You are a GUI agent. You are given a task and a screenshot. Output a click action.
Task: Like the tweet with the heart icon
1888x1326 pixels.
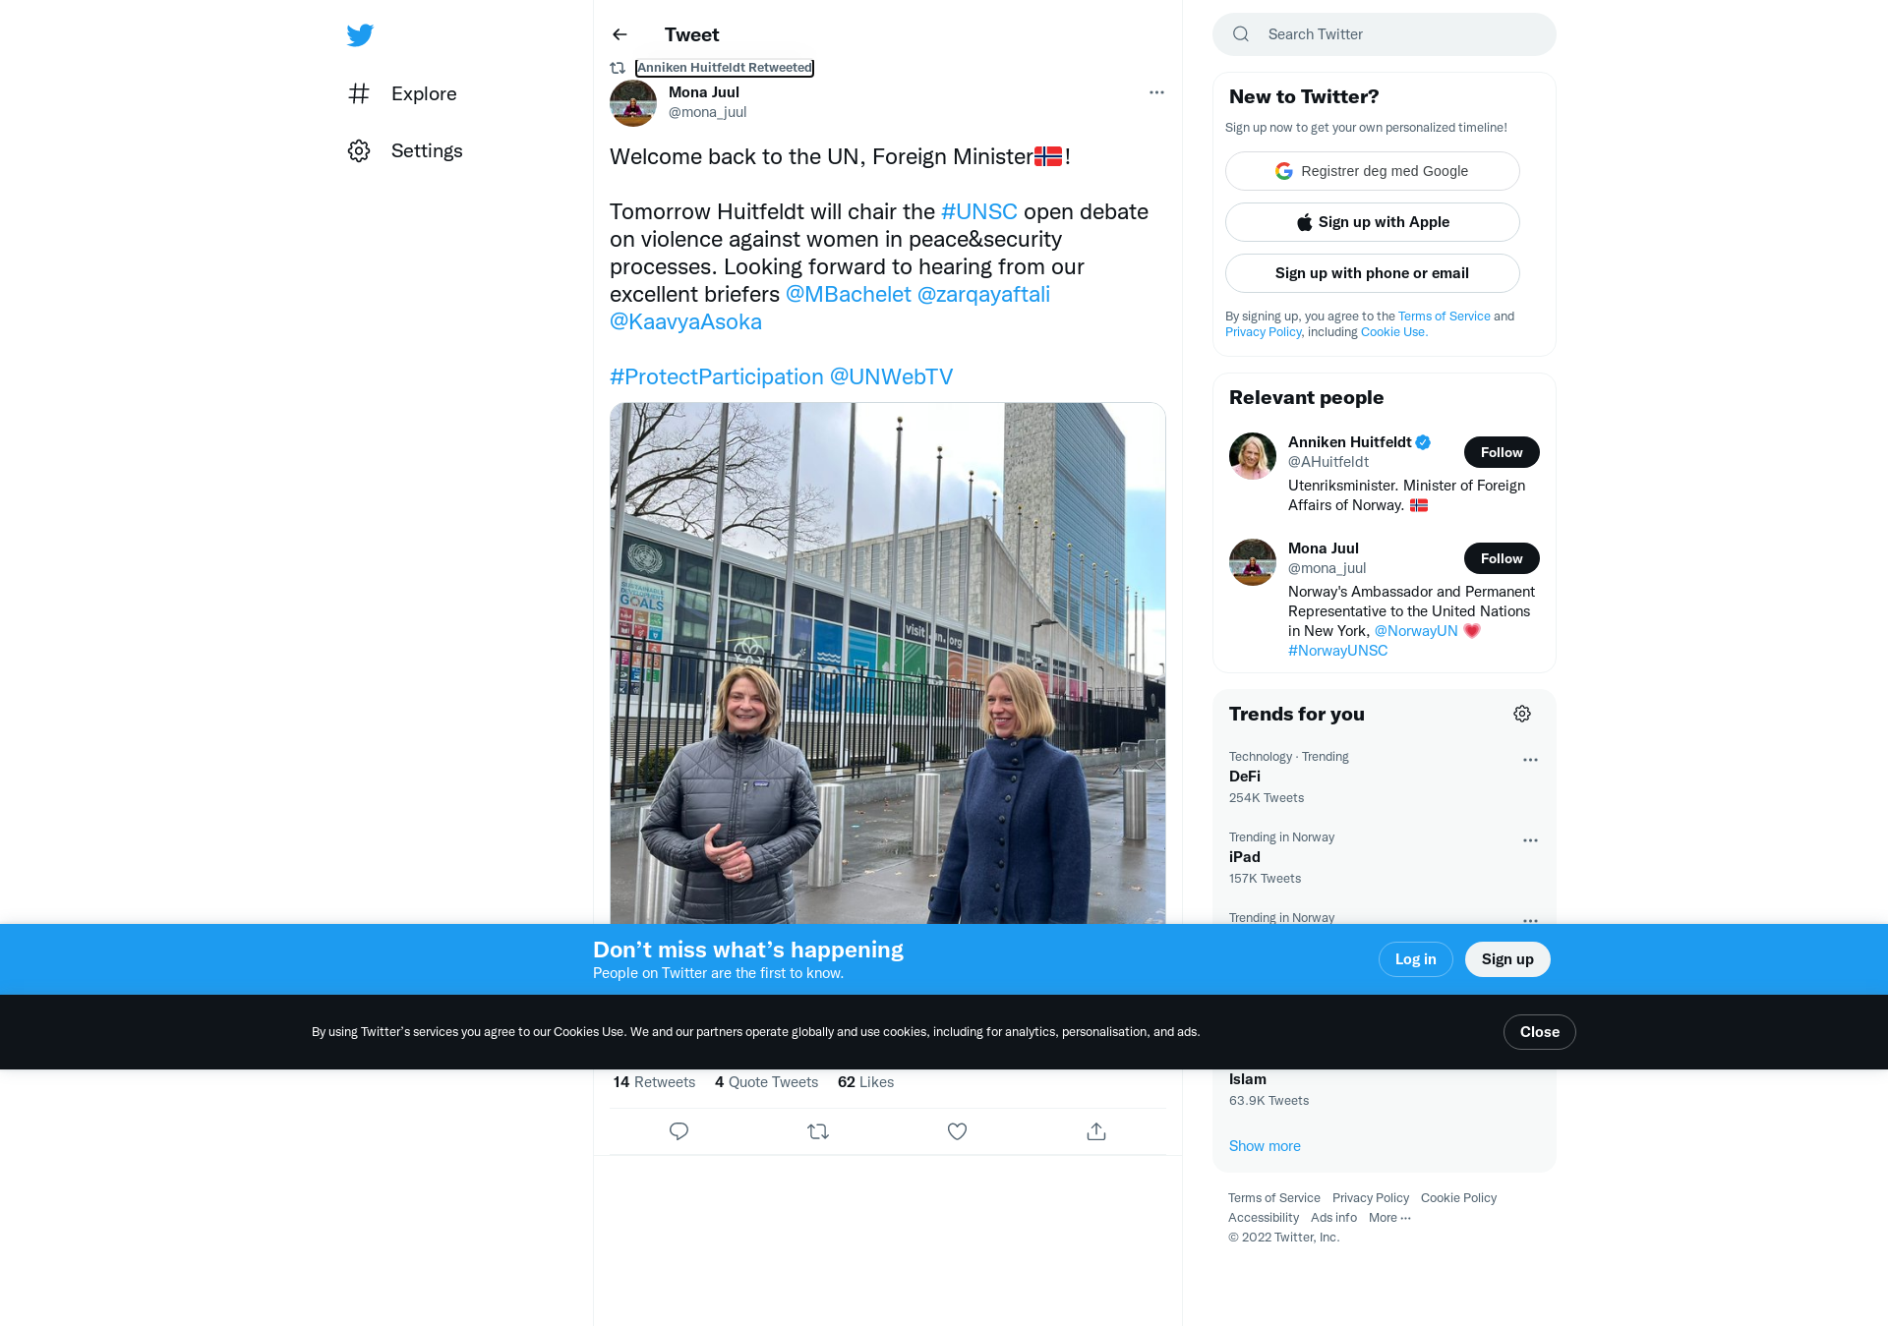[x=957, y=1131]
